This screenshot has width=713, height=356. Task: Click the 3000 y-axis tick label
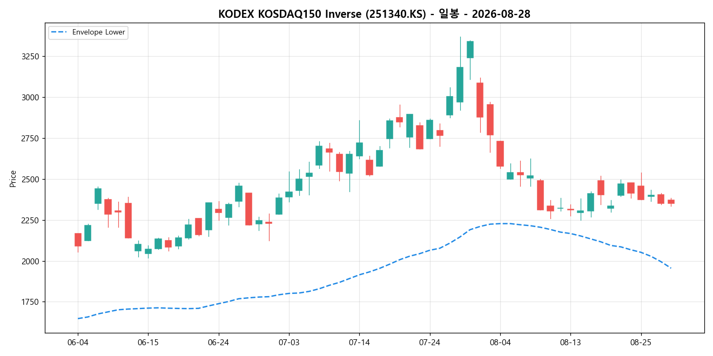point(30,98)
